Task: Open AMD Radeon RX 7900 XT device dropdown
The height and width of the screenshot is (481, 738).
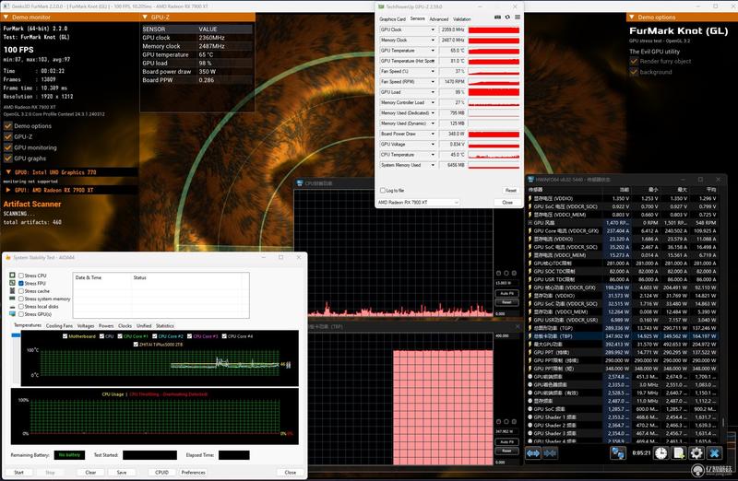Action: tap(418, 202)
